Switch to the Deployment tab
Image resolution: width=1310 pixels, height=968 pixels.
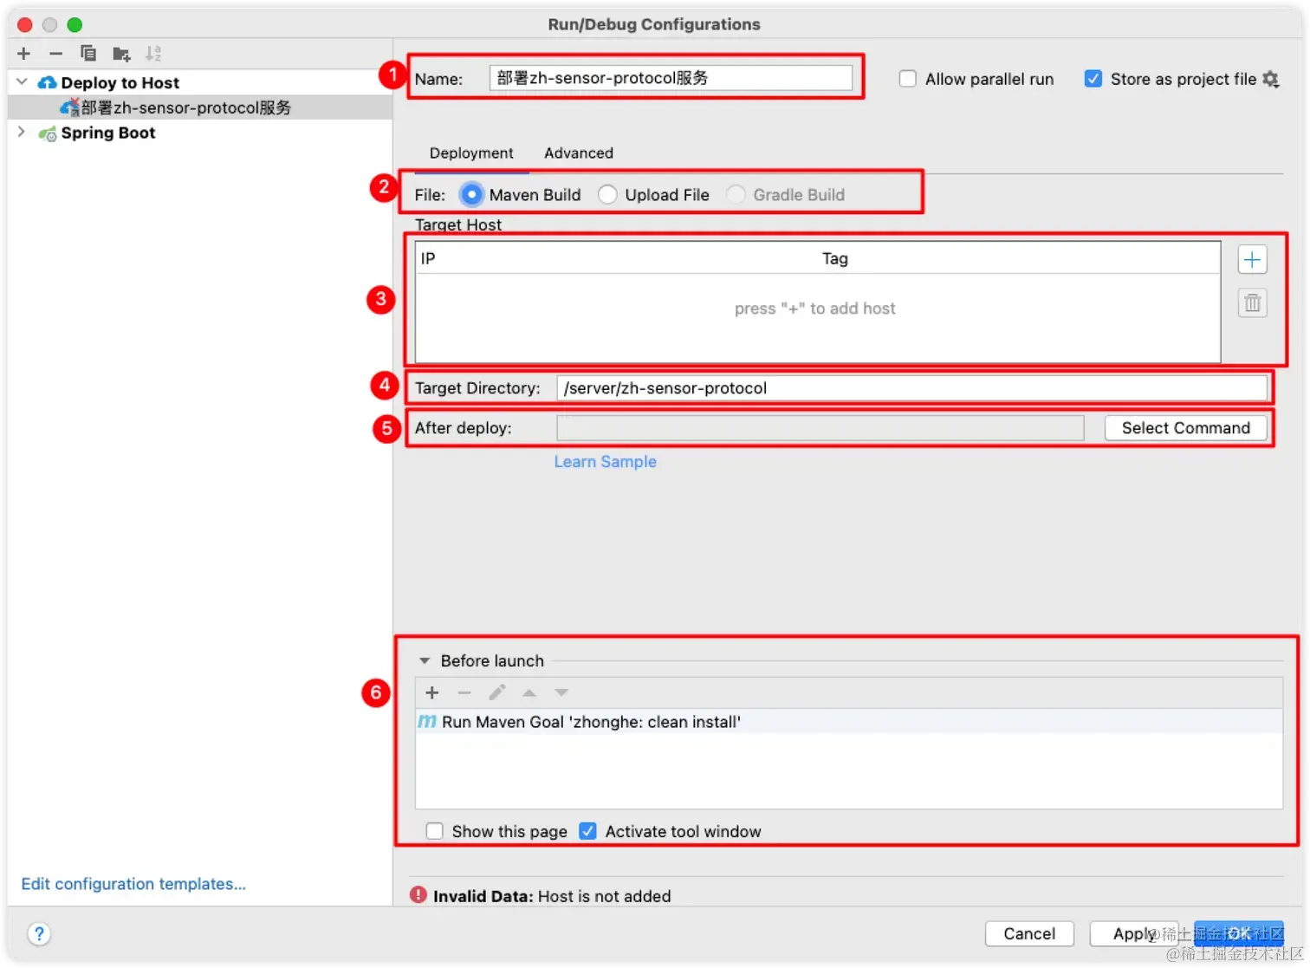click(471, 153)
